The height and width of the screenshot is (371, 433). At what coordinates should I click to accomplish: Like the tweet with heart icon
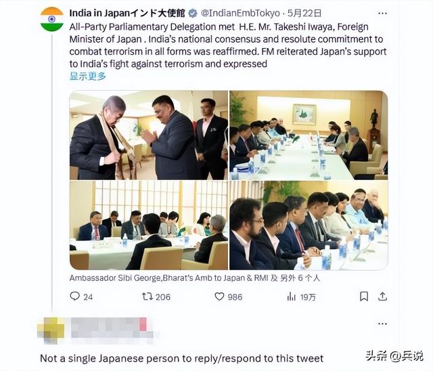(x=219, y=297)
